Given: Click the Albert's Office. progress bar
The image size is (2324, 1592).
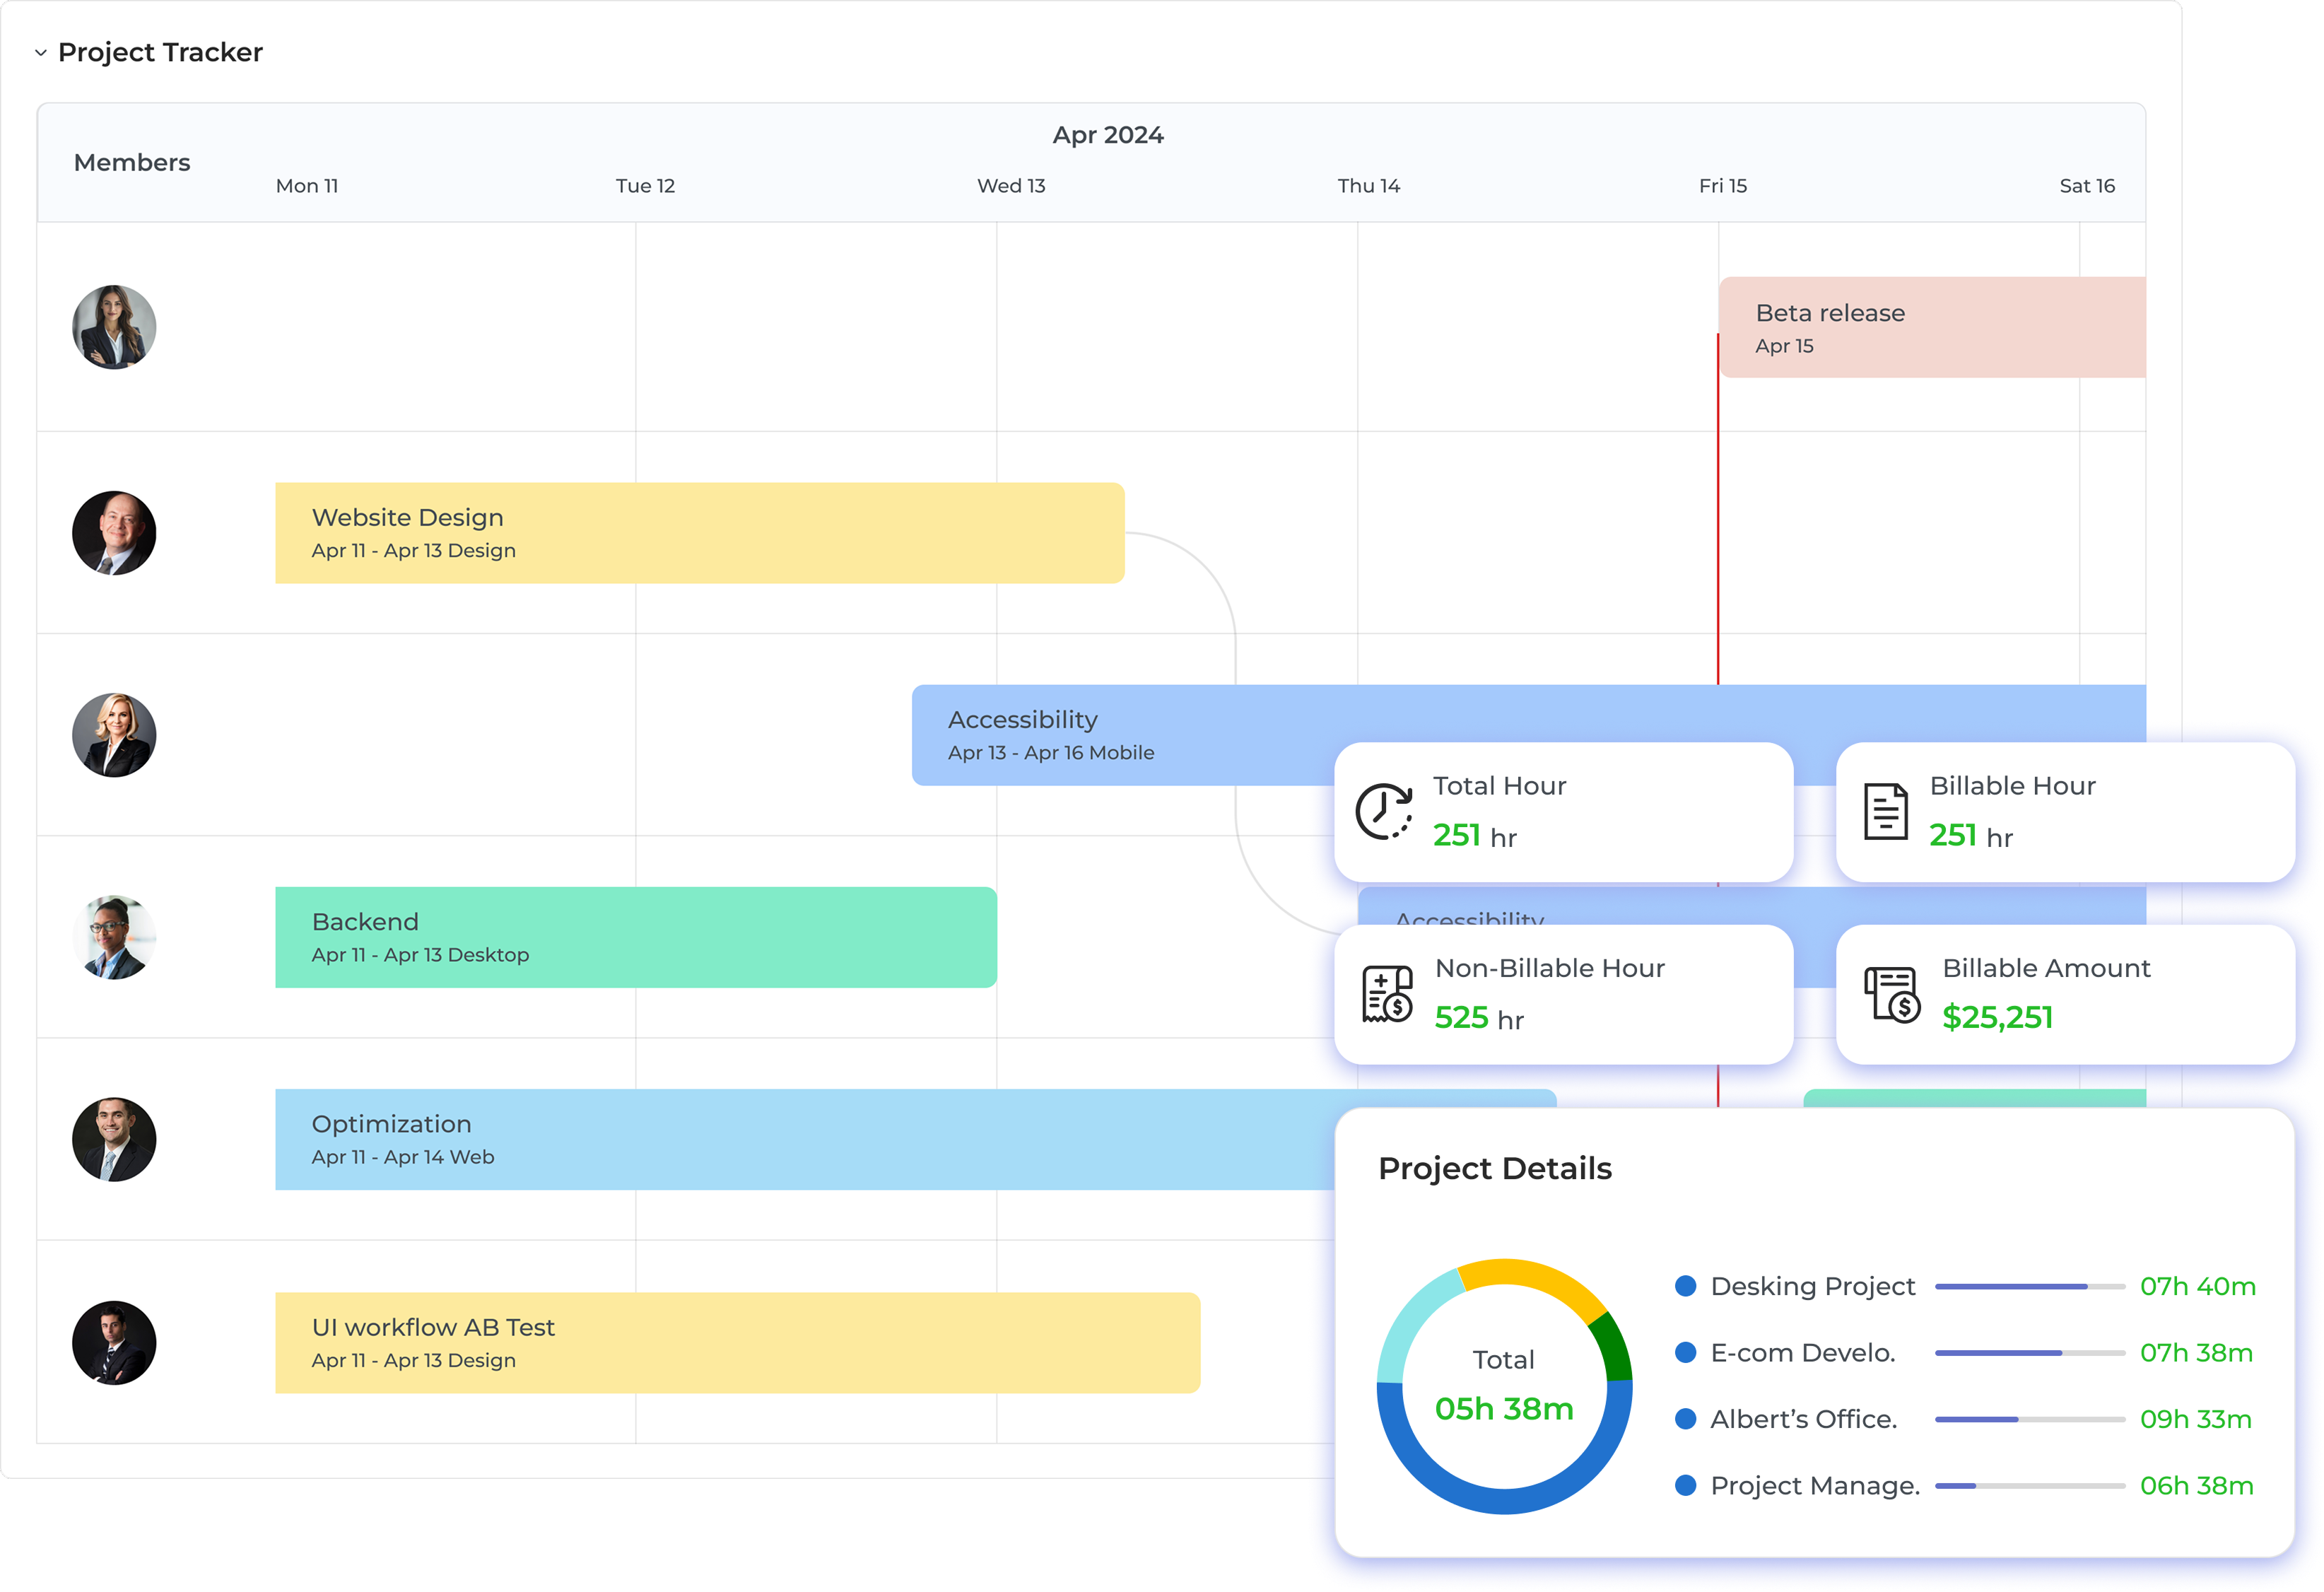Looking at the screenshot, I should tap(2029, 1419).
